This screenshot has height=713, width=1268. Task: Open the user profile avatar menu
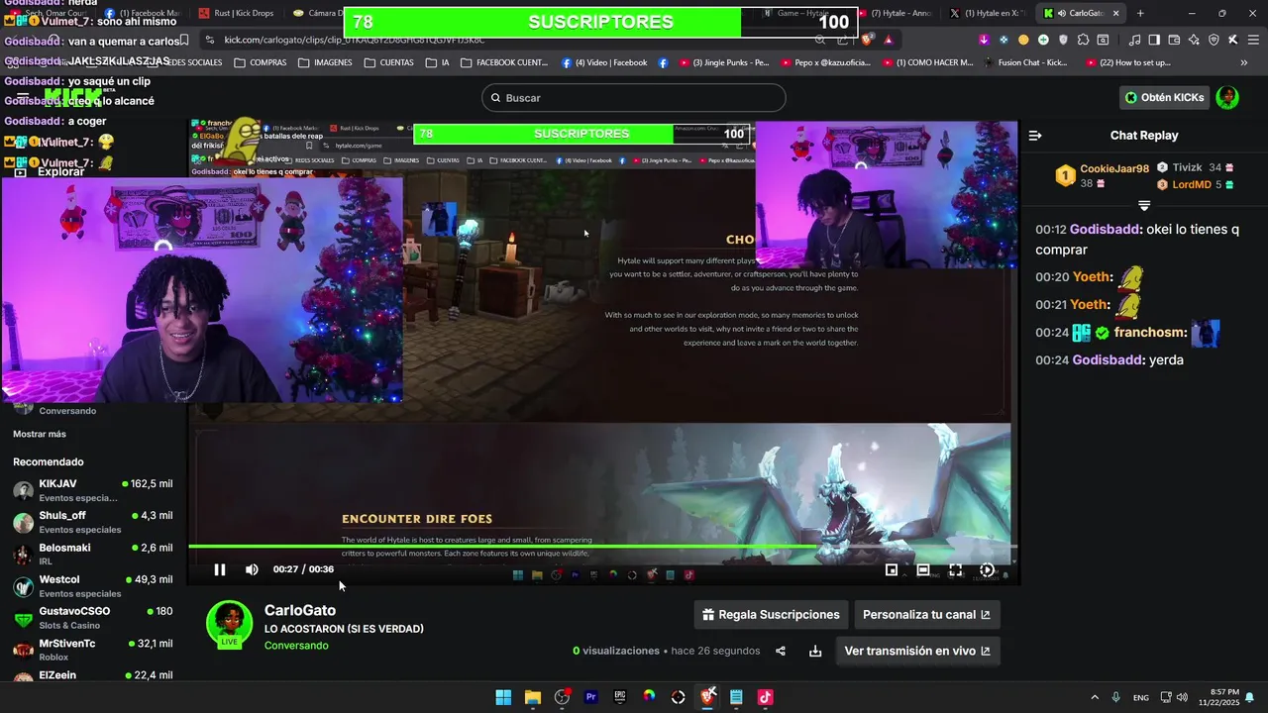click(1227, 97)
